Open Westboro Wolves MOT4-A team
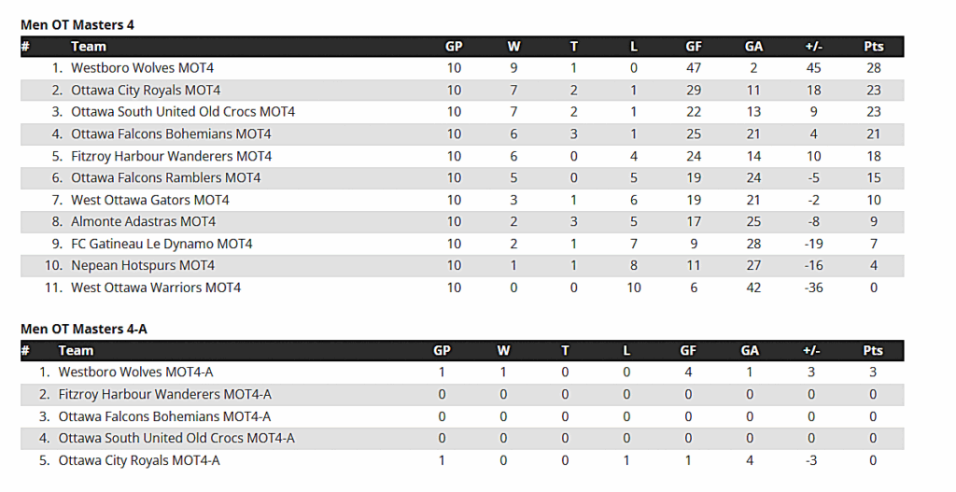The image size is (956, 492). pos(136,373)
